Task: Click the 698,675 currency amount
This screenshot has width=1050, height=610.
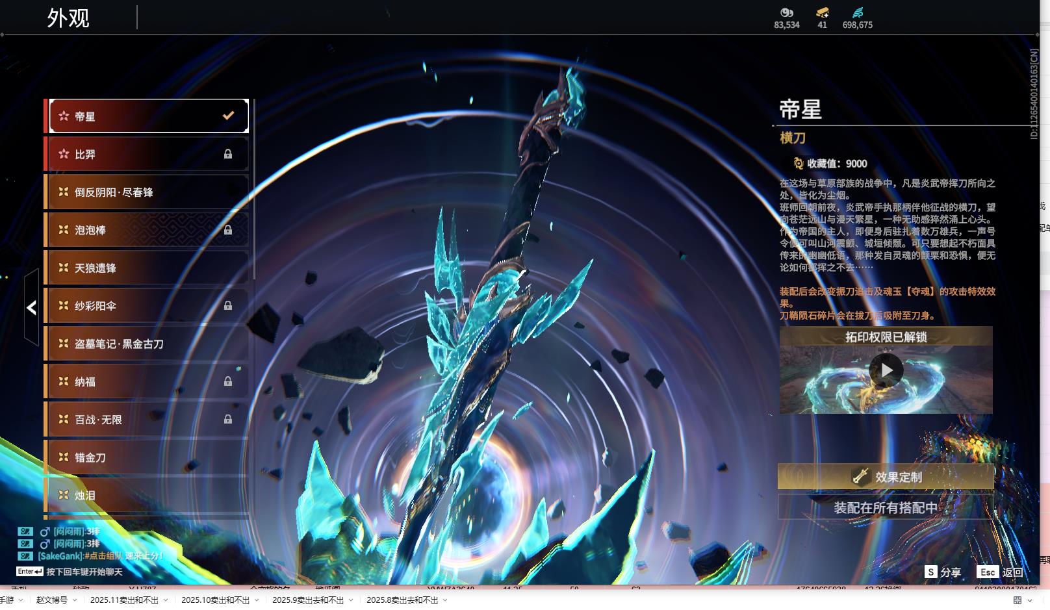Action: pos(858,25)
